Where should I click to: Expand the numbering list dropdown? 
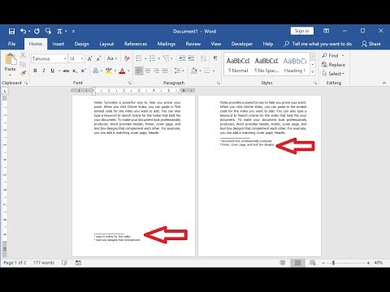(158, 58)
